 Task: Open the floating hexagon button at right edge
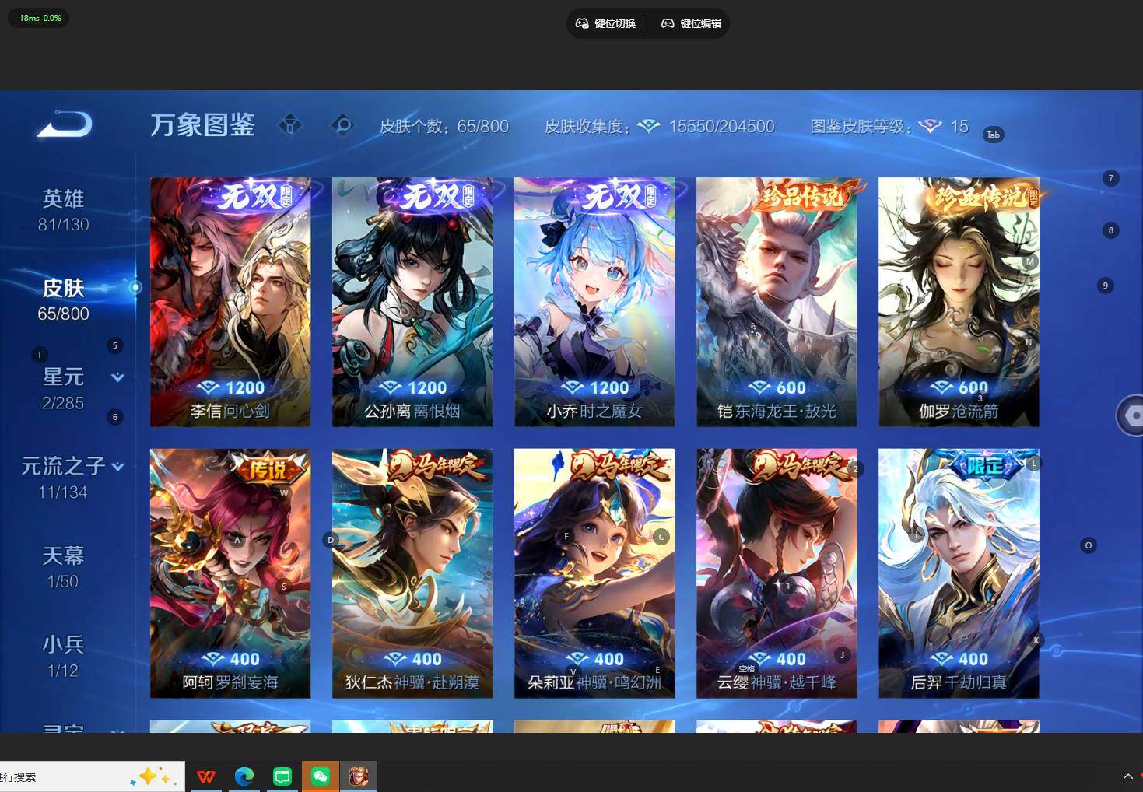(x=1131, y=415)
